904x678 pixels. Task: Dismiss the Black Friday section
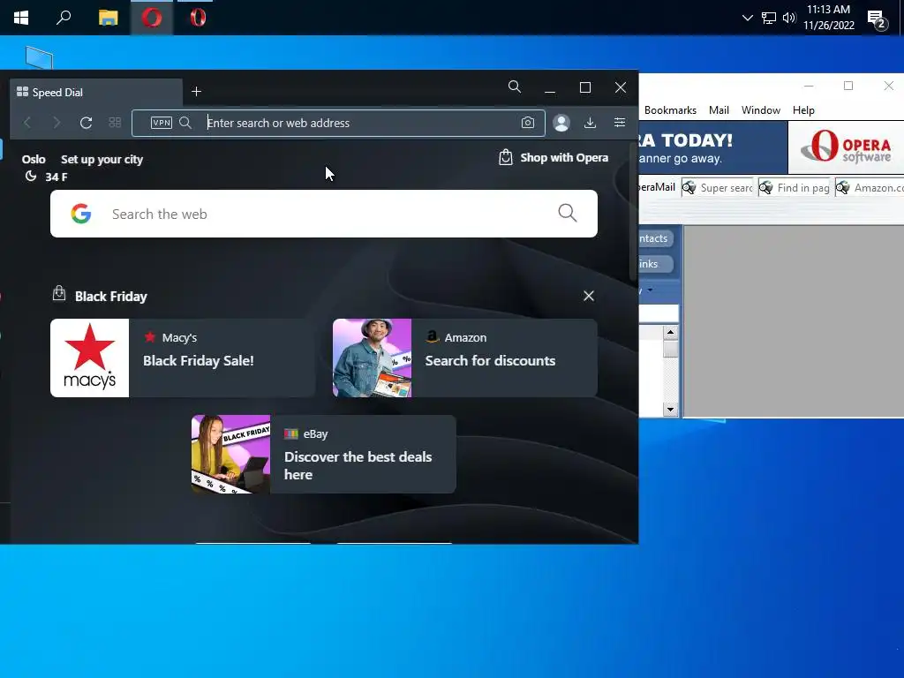coord(589,296)
